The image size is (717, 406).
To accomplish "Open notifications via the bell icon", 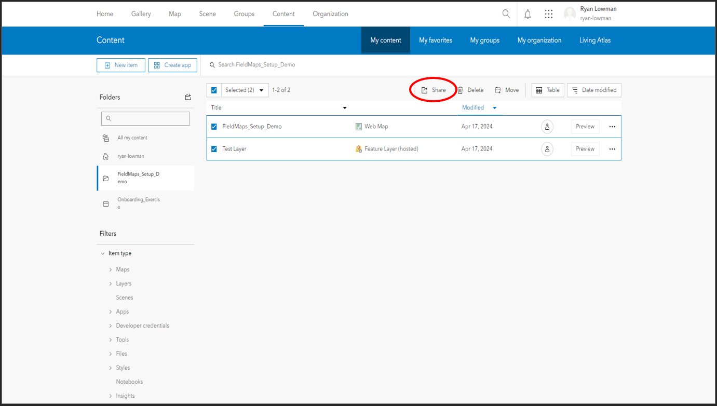I will pyautogui.click(x=527, y=14).
